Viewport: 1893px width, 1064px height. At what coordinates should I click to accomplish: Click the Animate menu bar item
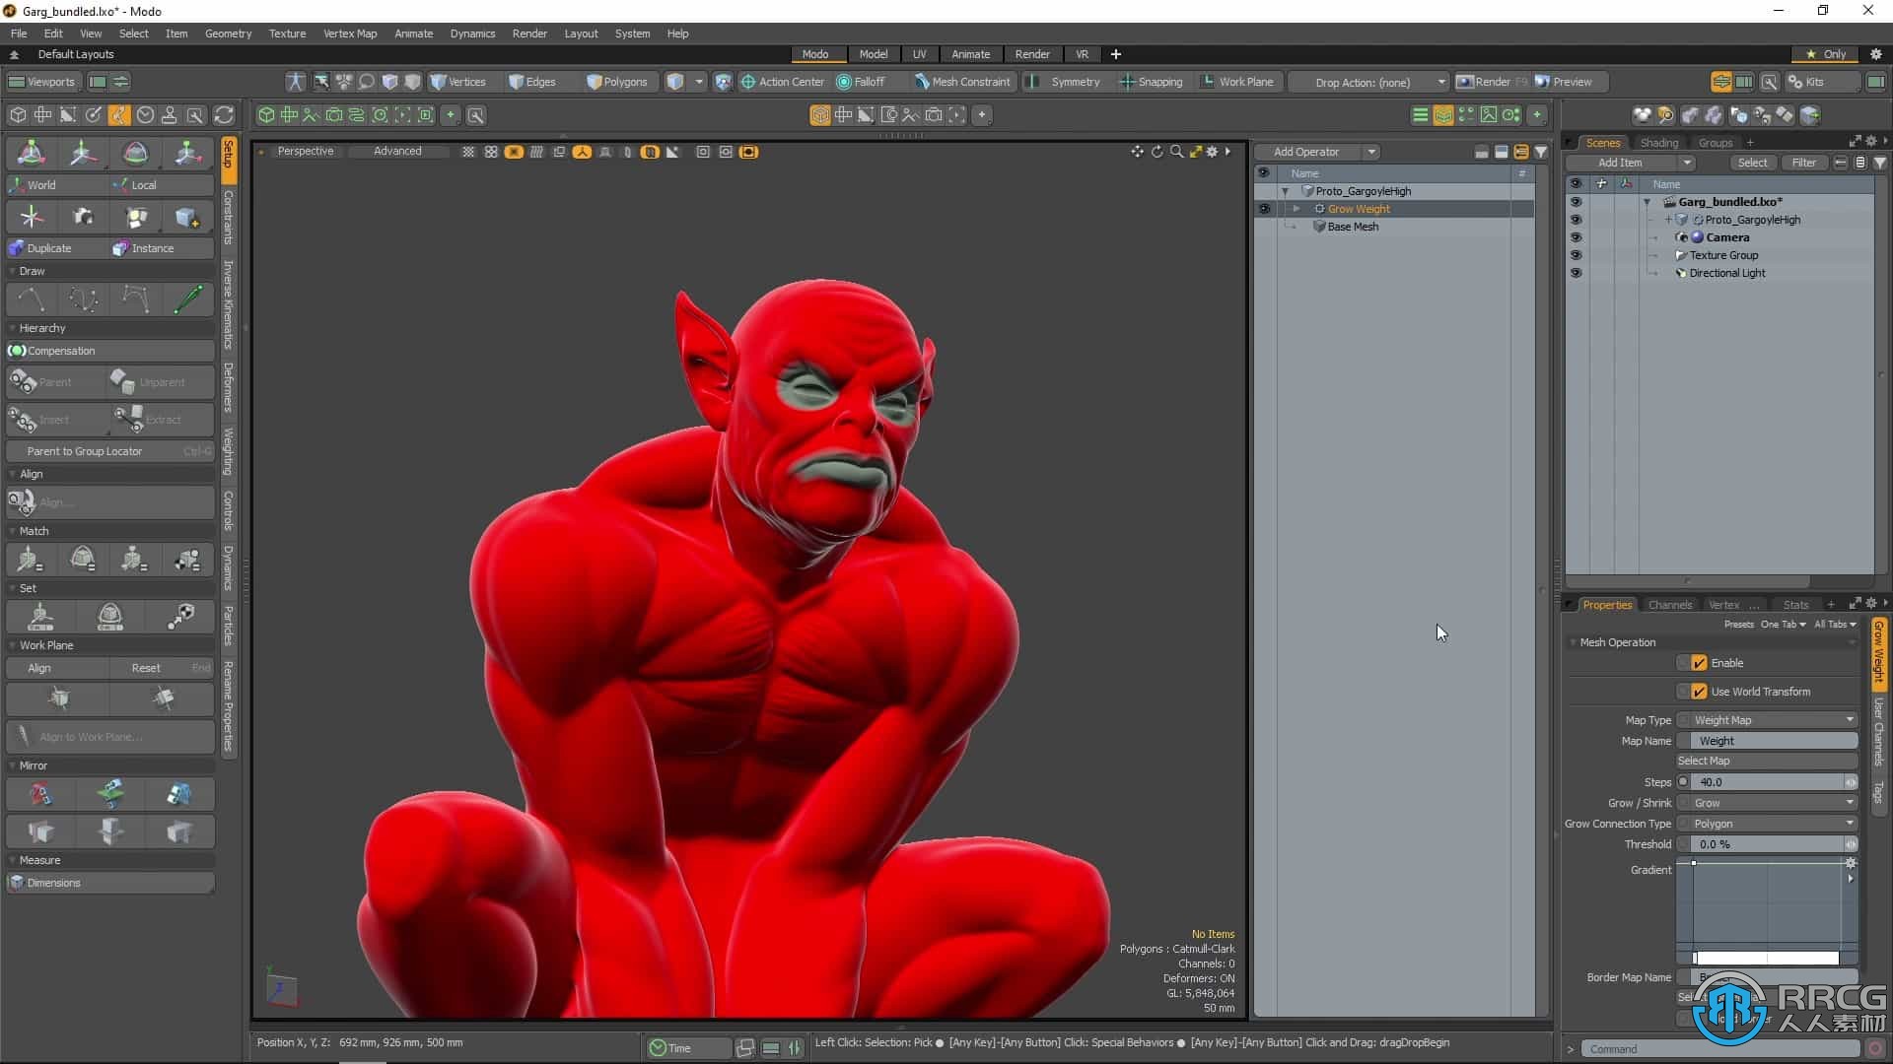click(x=413, y=33)
